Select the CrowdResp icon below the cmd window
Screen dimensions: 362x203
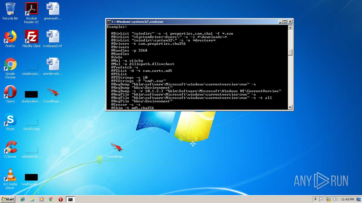coord(116,150)
